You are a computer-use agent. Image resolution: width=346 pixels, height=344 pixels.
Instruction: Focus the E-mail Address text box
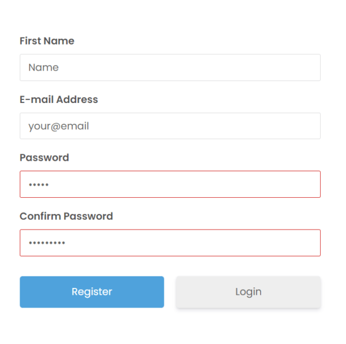click(170, 126)
